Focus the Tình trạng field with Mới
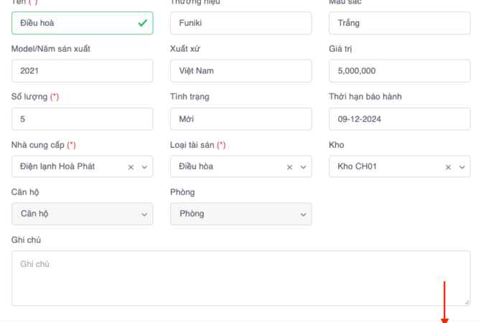 [x=240, y=119]
